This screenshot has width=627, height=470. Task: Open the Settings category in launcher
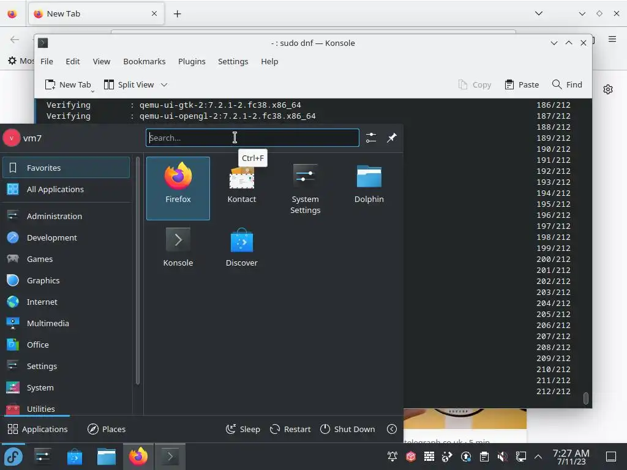click(x=66, y=366)
